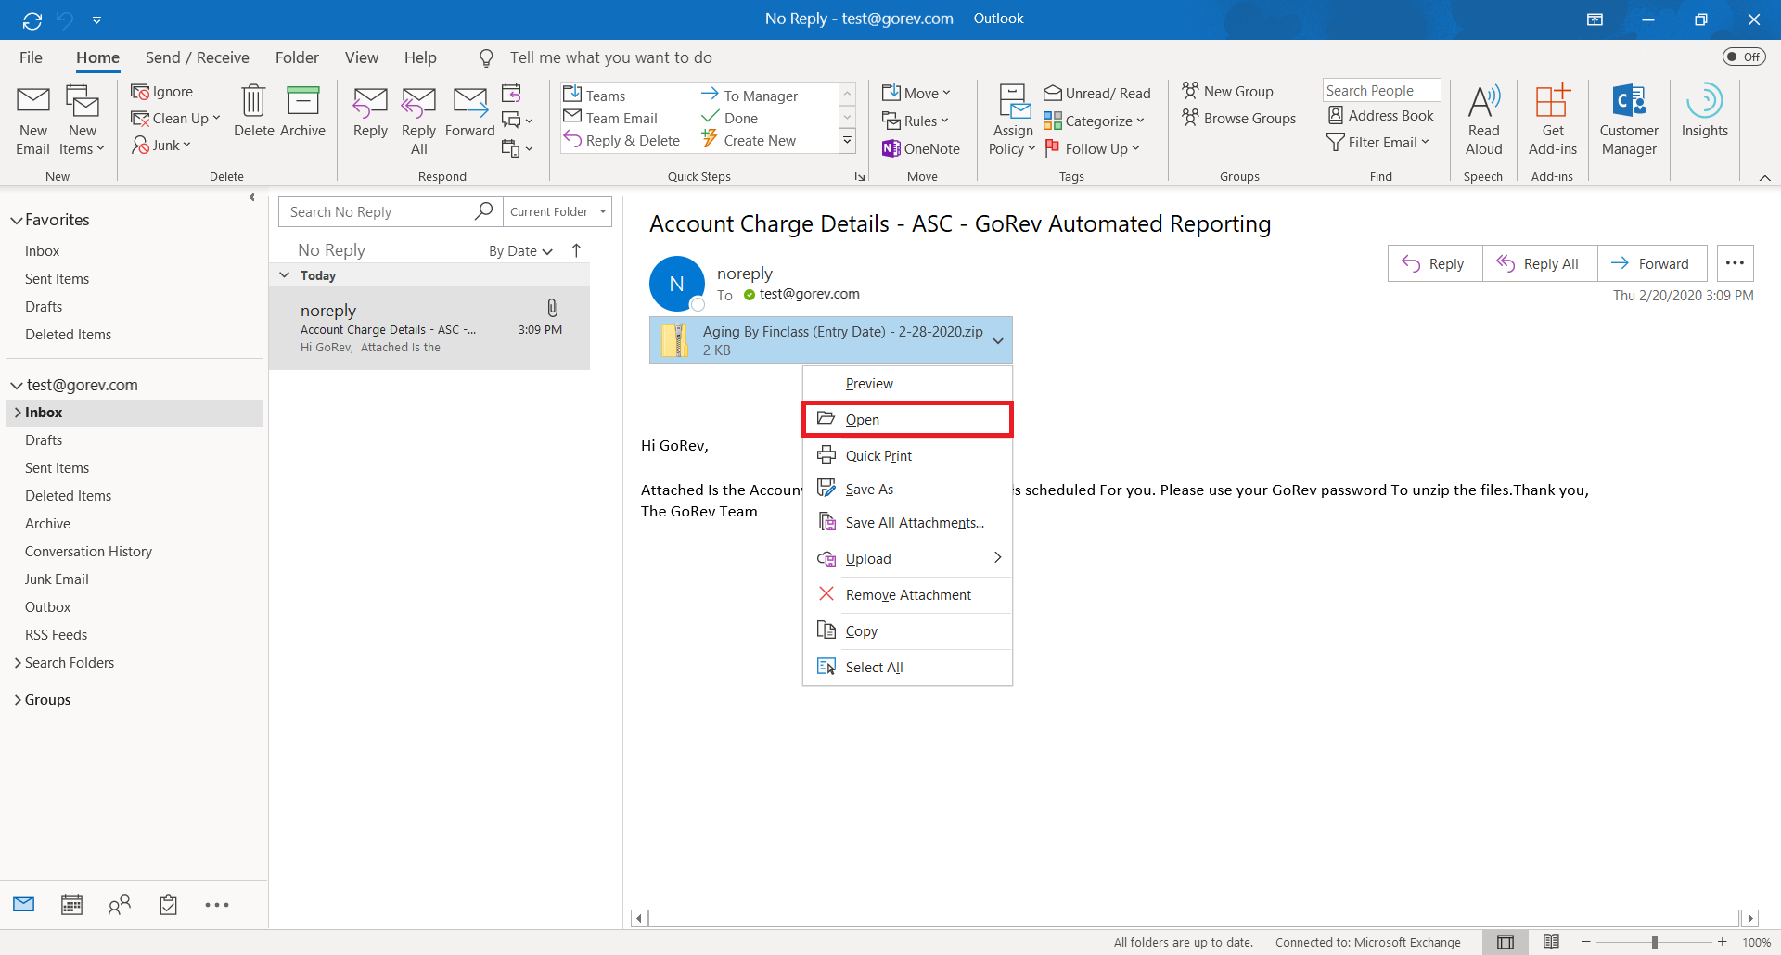Choose Open in the attachment menu
The width and height of the screenshot is (1781, 955).
click(907, 419)
